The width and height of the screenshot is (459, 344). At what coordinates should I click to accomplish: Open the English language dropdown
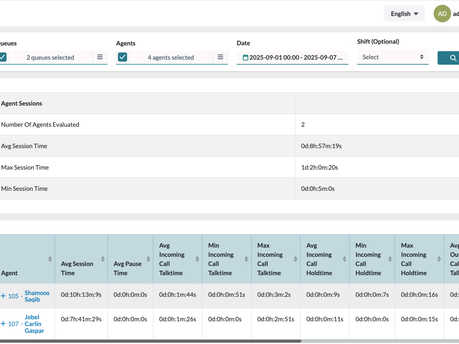pyautogui.click(x=404, y=14)
